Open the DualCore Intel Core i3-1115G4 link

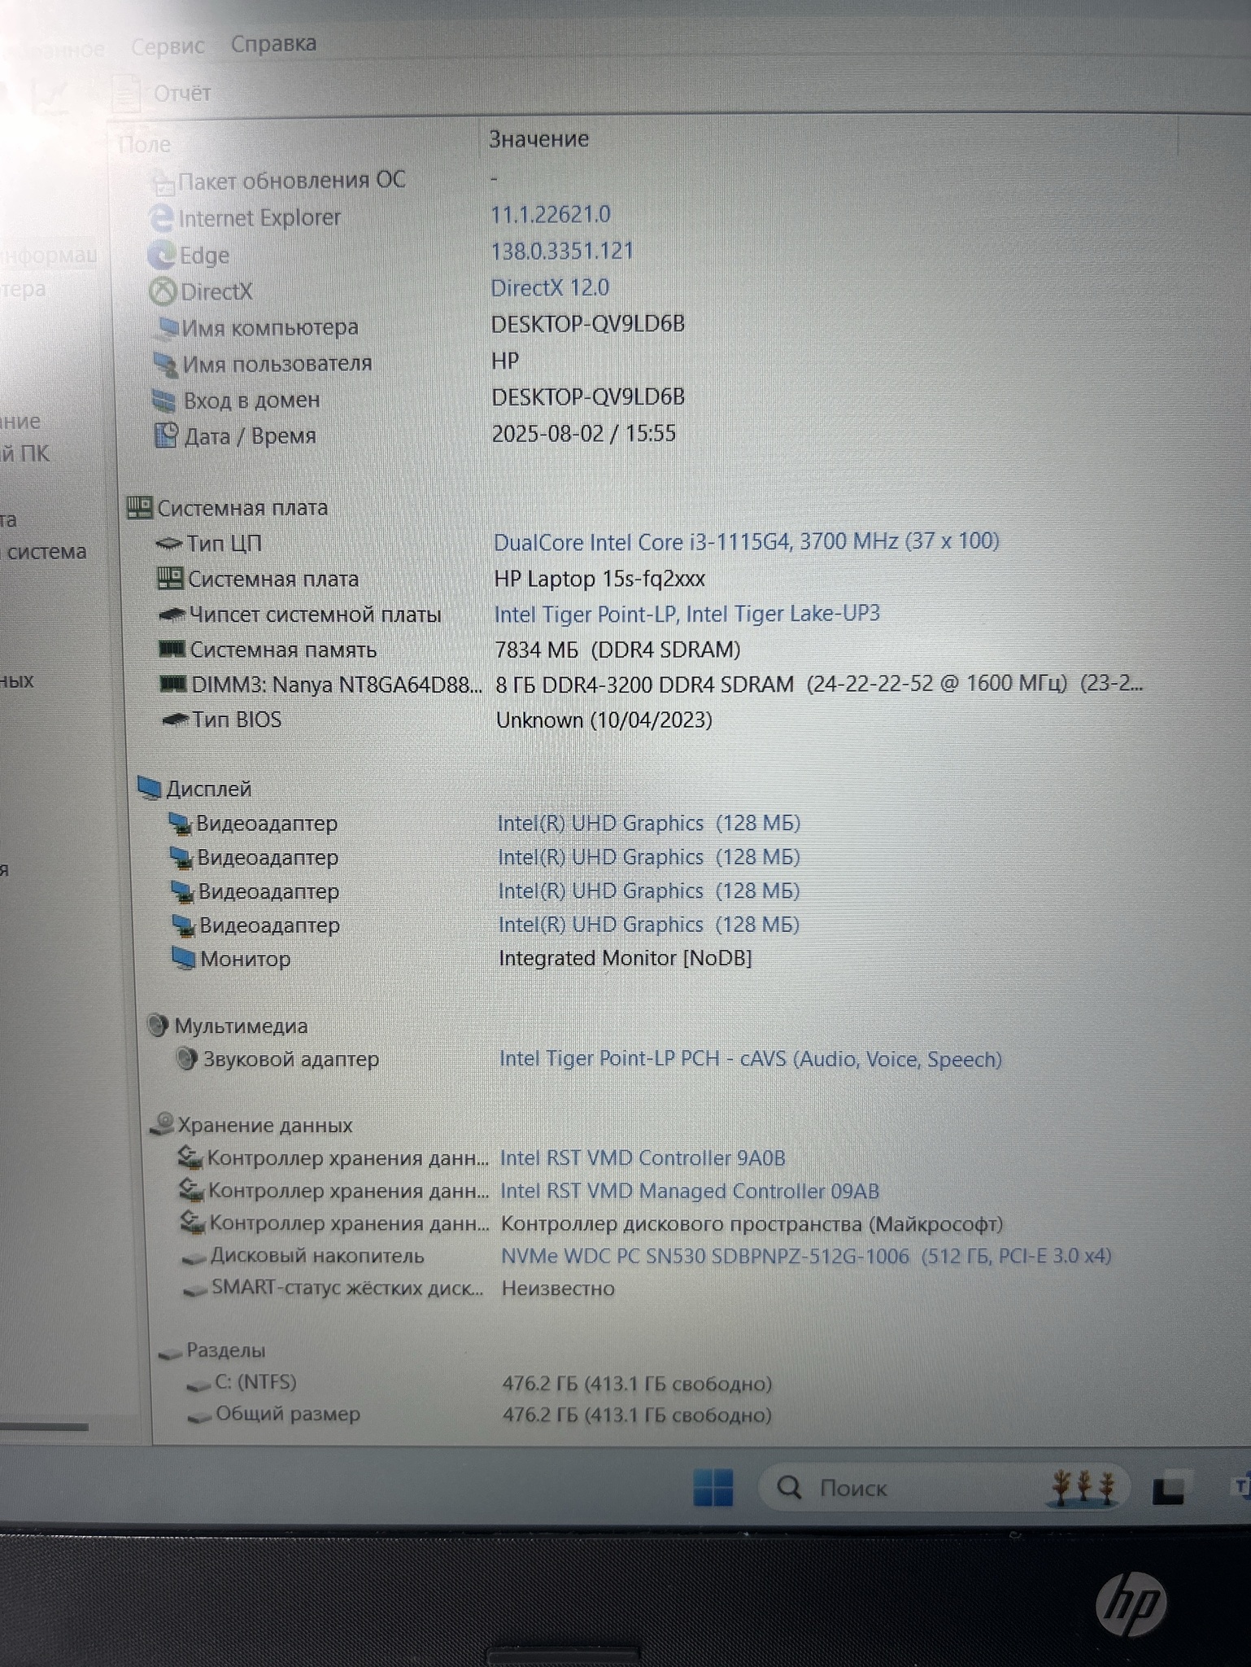(747, 541)
